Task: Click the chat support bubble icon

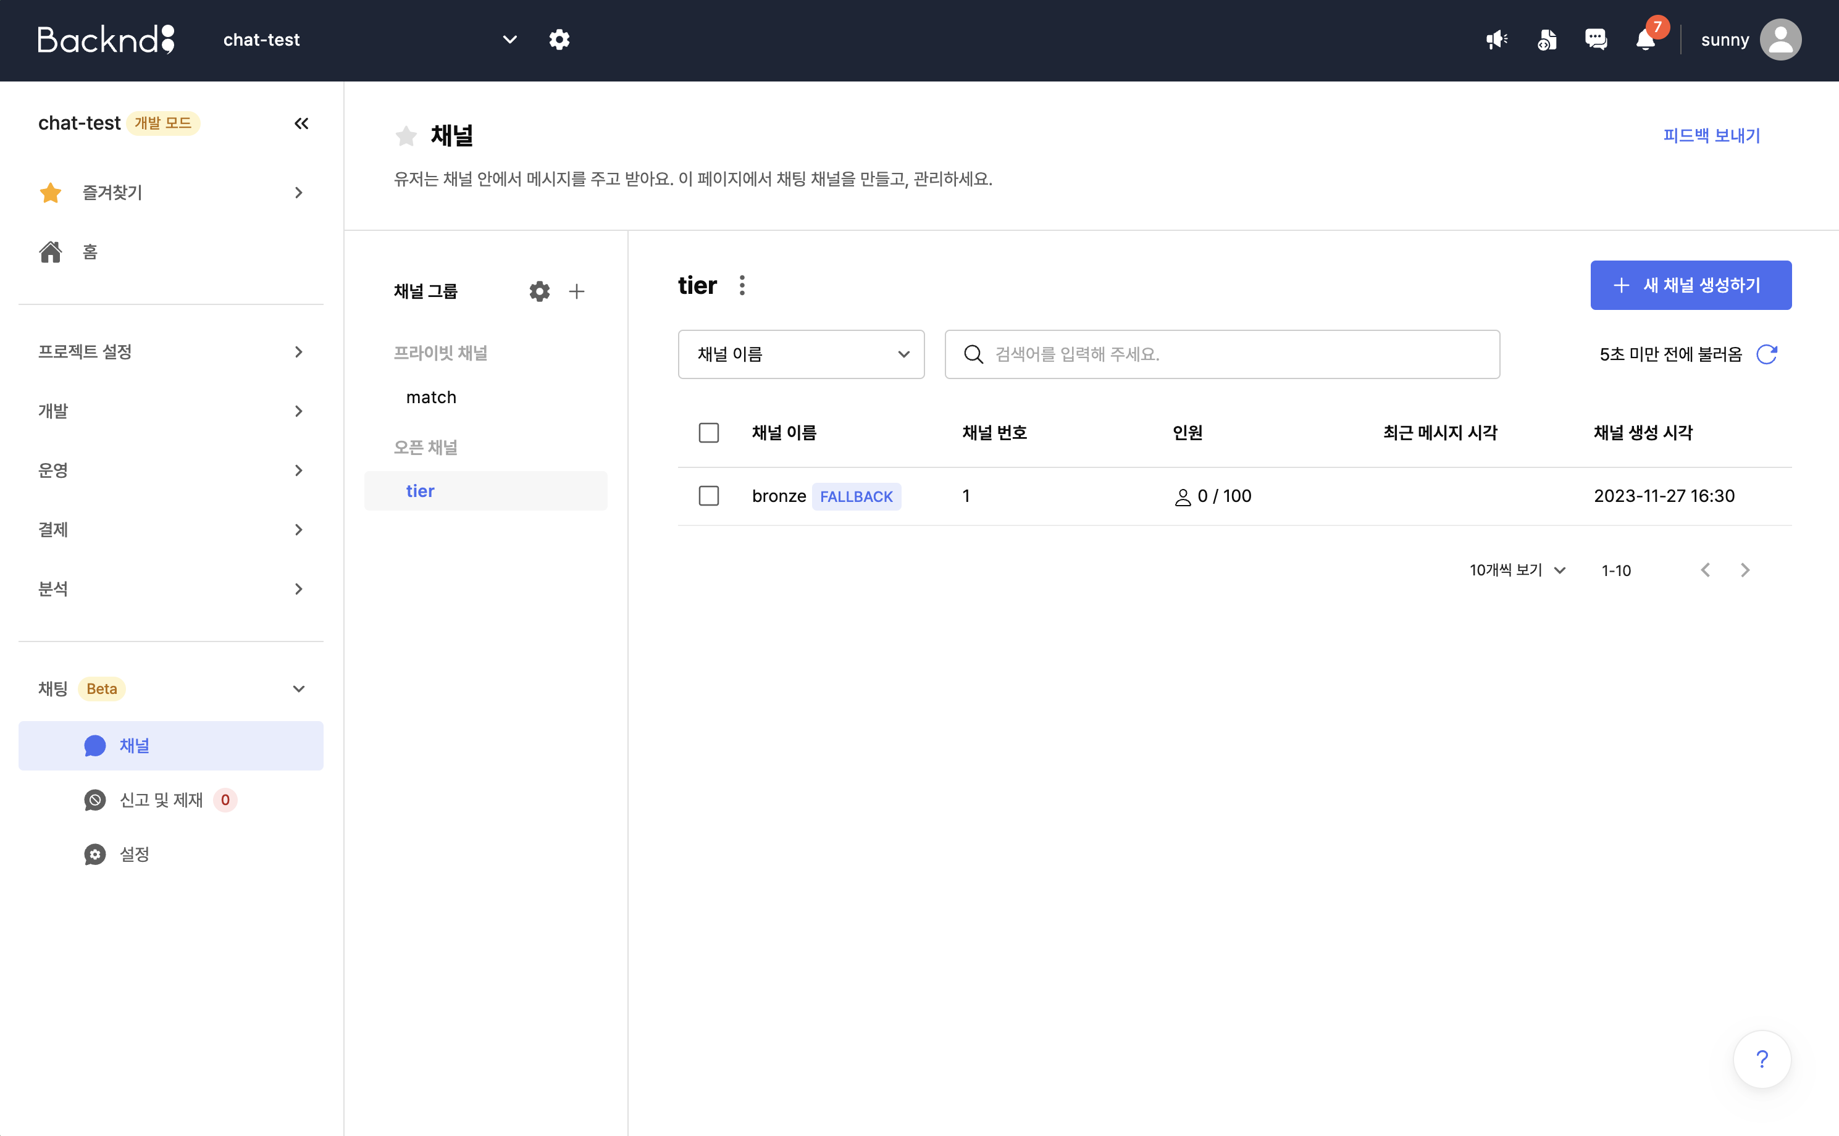Action: click(1596, 40)
